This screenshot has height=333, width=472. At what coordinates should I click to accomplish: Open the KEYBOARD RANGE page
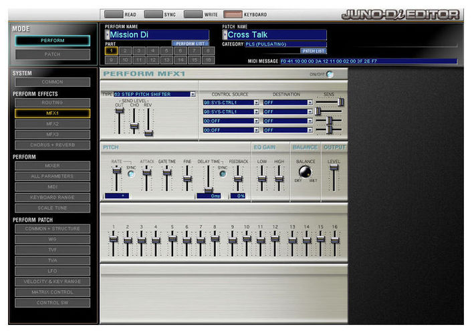click(x=52, y=197)
